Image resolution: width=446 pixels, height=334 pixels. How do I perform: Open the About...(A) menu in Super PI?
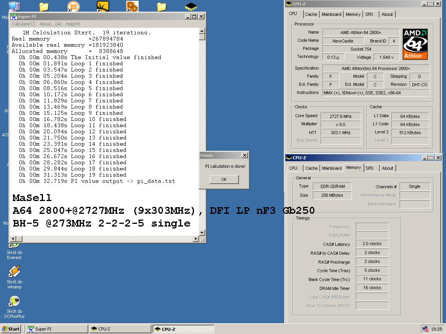[50, 24]
